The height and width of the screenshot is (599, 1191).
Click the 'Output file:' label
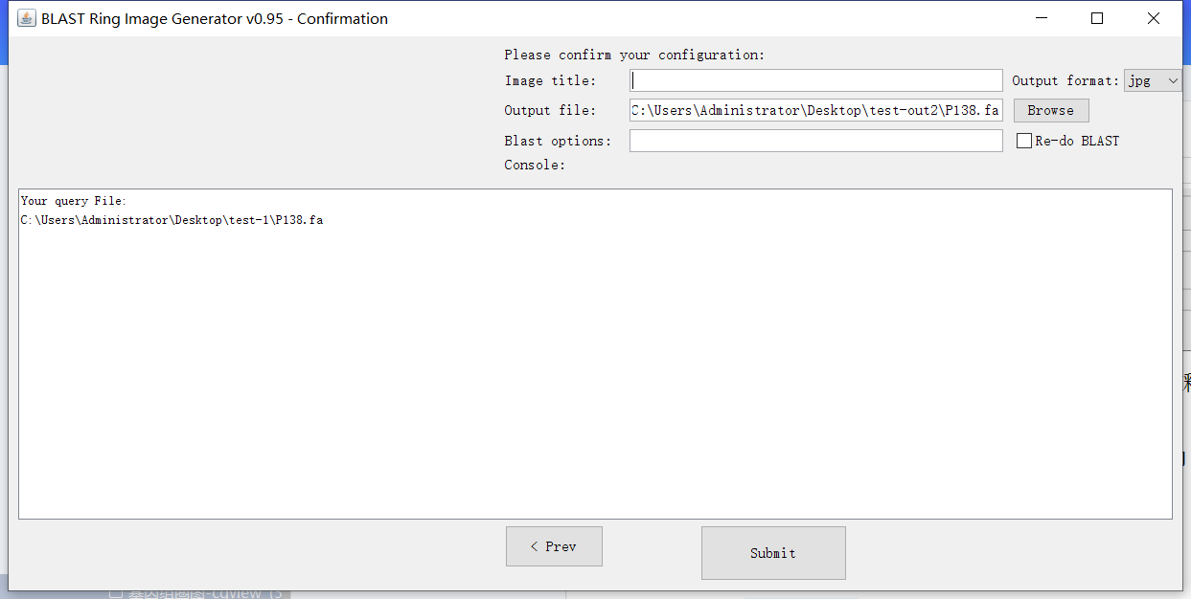550,110
